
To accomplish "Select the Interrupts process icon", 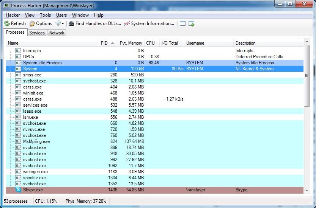I will (18, 51).
